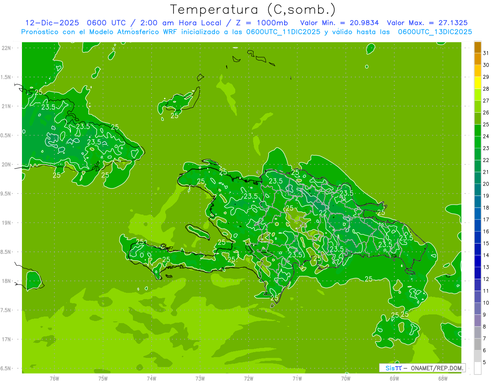Click the "76W" longitude label

(54, 379)
